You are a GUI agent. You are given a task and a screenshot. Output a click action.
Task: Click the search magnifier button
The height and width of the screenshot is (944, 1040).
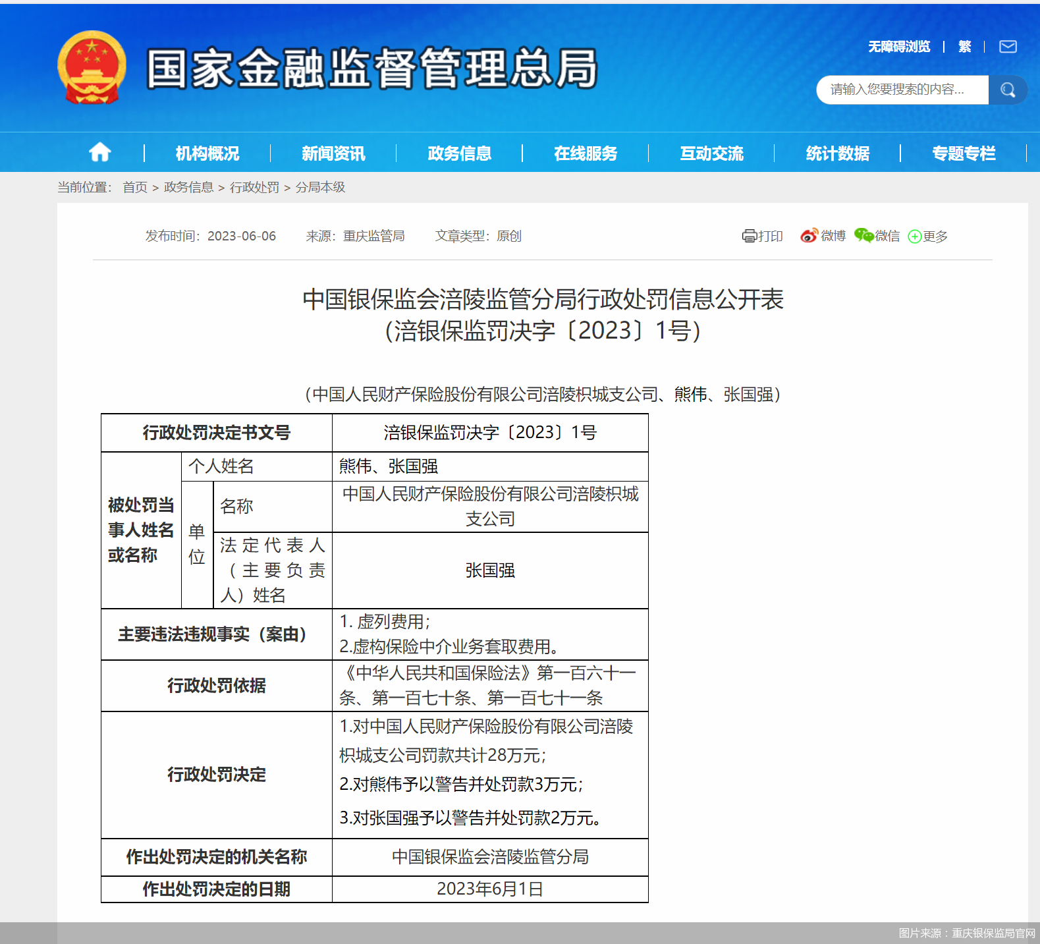click(1008, 90)
